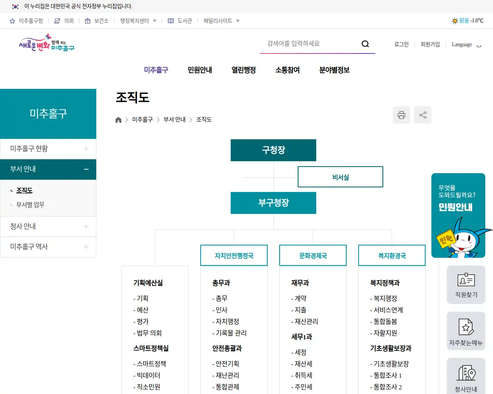Image resolution: width=493 pixels, height=394 pixels.
Task: Click '- 법무 의회' entry
Action: tap(148, 333)
